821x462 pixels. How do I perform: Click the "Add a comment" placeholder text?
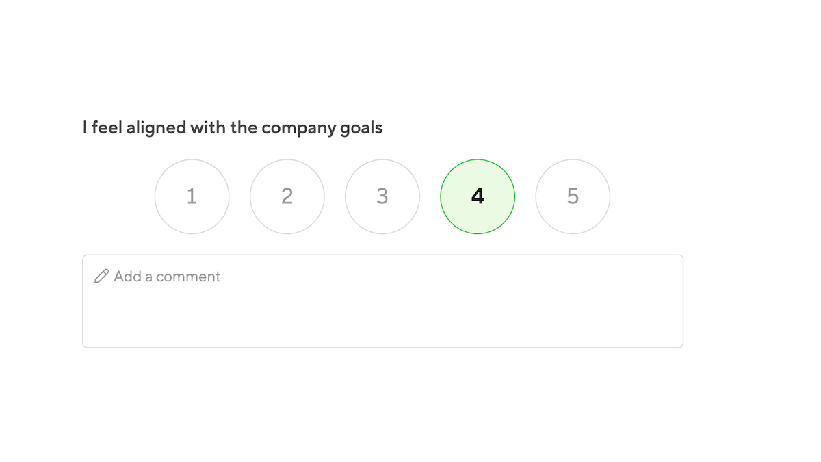(167, 277)
